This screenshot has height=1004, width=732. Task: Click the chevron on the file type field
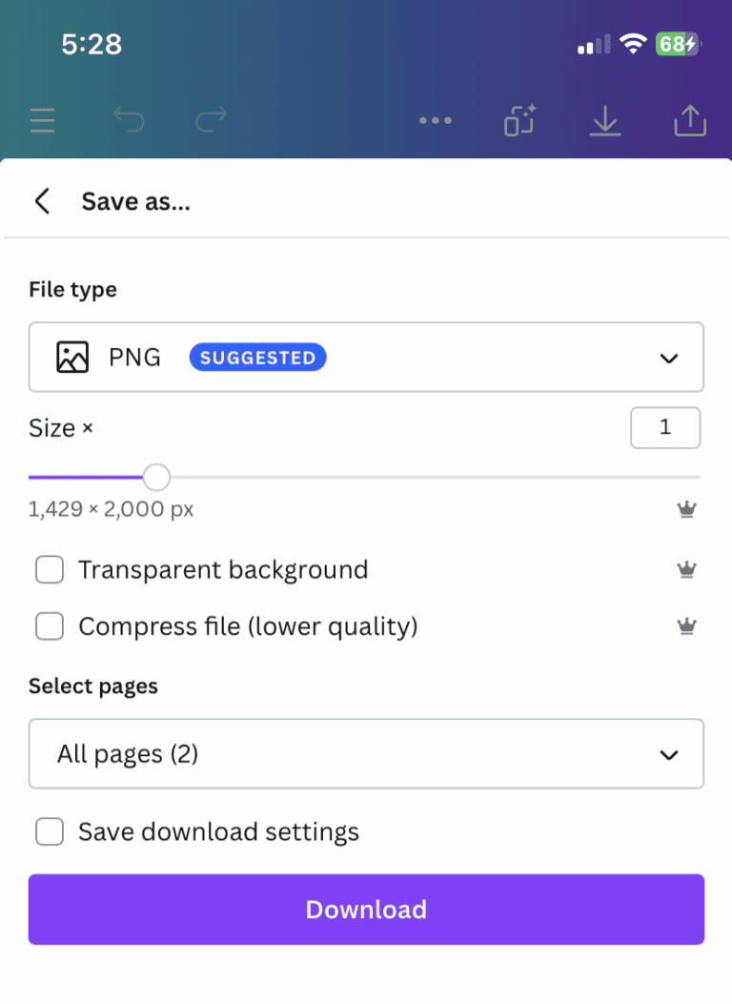tap(668, 357)
